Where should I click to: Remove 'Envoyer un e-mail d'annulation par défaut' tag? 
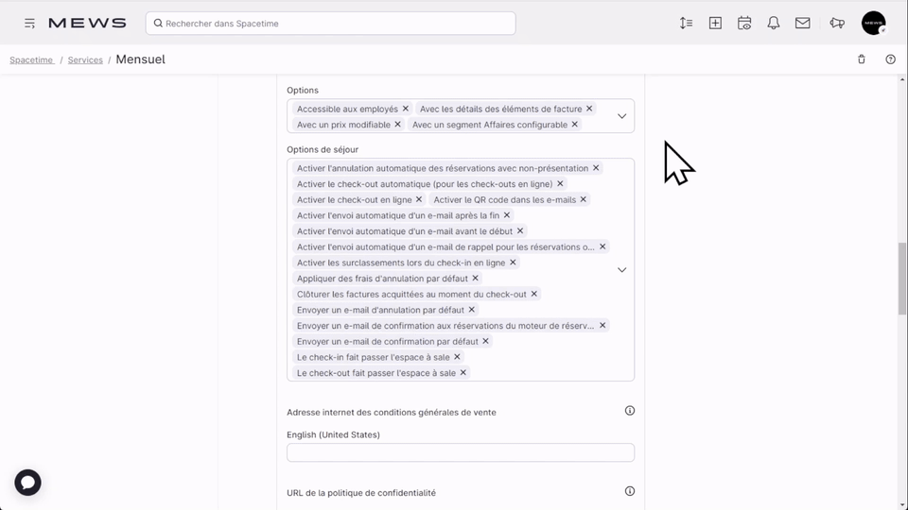[x=472, y=310]
